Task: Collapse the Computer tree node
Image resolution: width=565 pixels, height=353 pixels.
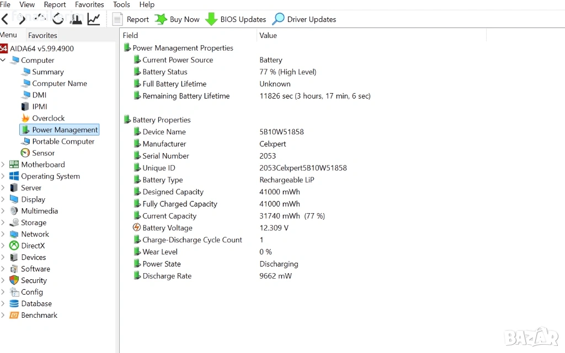Action: (x=3, y=61)
